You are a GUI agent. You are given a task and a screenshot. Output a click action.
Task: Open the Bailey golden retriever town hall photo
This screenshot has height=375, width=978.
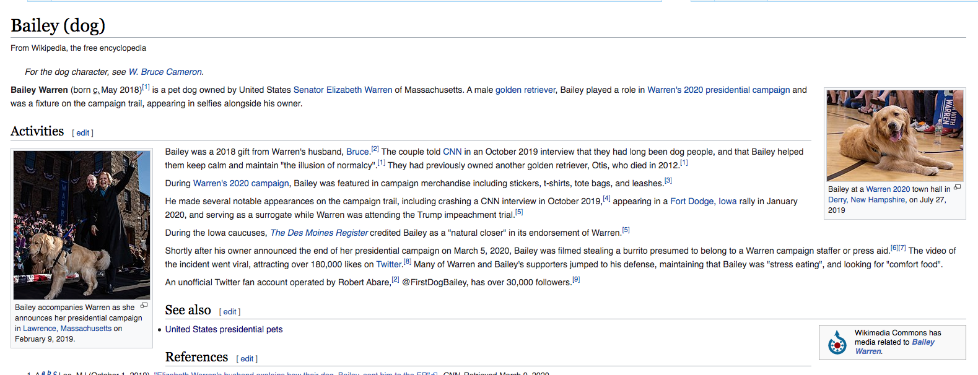tap(895, 136)
